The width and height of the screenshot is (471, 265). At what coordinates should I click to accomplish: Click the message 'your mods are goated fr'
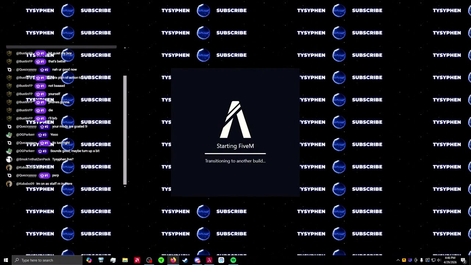coord(70,127)
